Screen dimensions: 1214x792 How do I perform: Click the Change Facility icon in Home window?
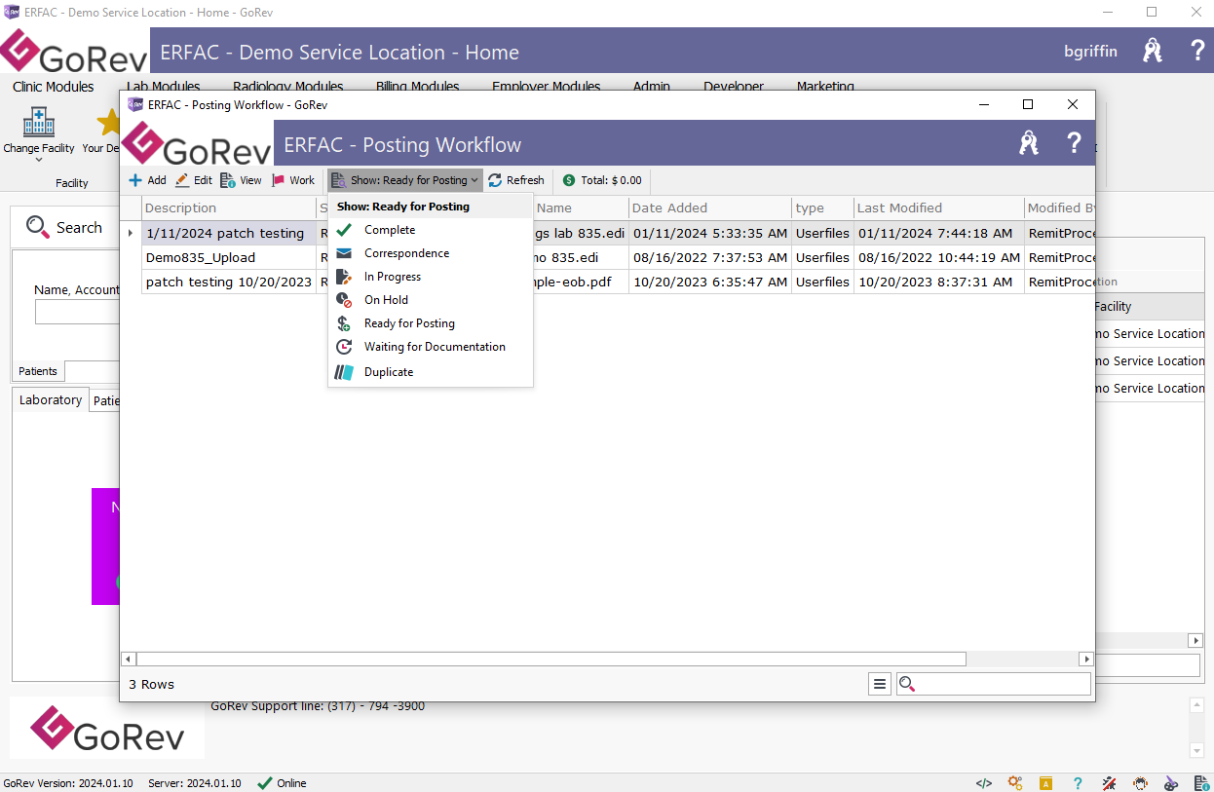[x=39, y=123]
